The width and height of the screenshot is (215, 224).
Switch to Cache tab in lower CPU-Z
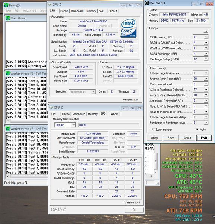66,114
